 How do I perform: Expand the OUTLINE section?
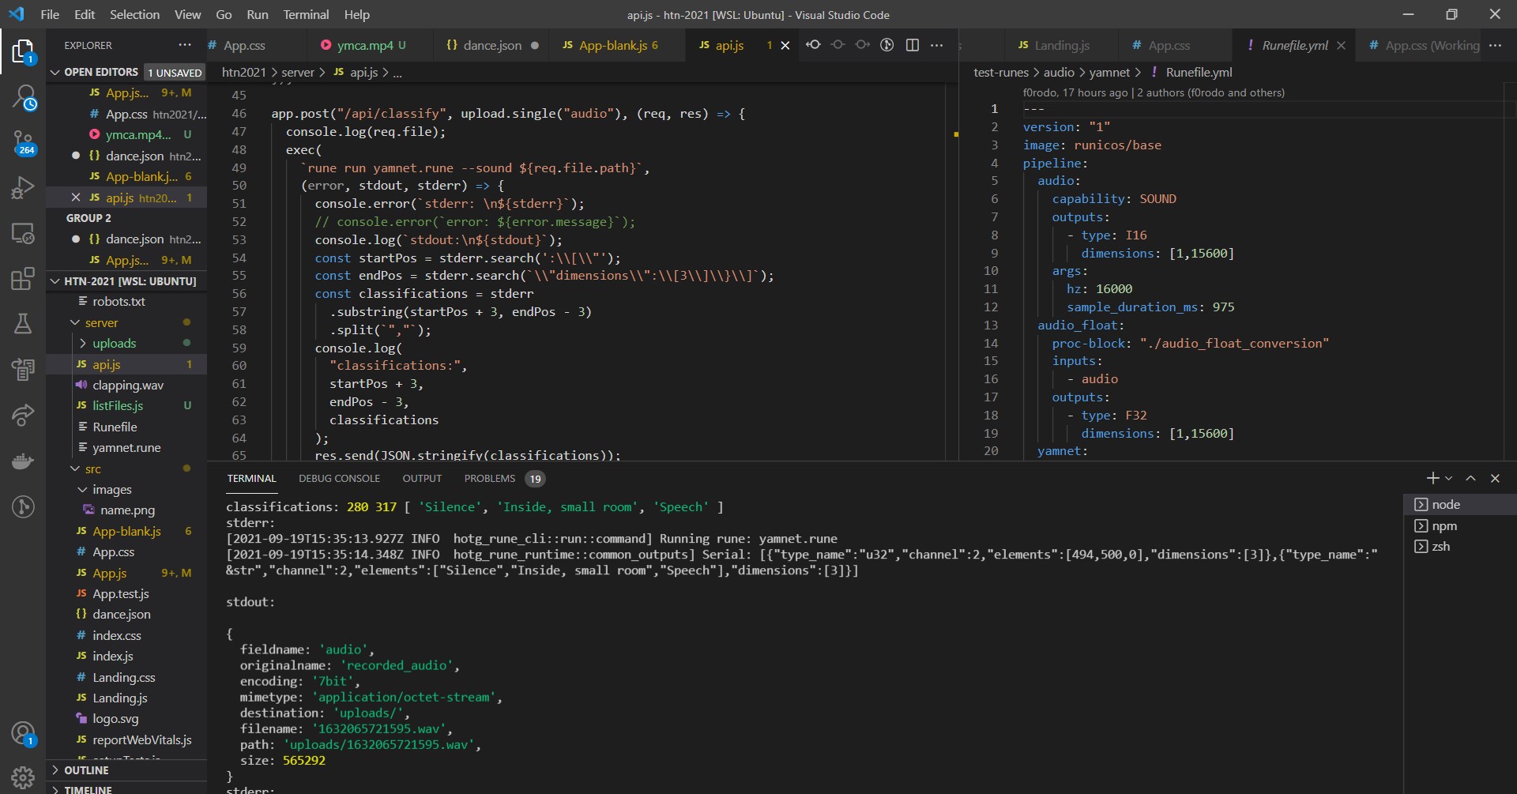click(x=86, y=770)
